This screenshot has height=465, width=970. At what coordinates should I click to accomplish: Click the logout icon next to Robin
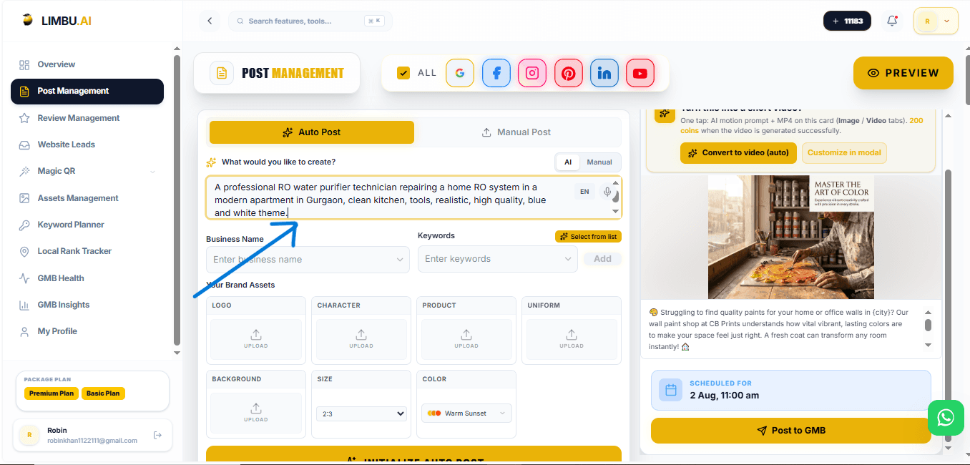coord(157,435)
